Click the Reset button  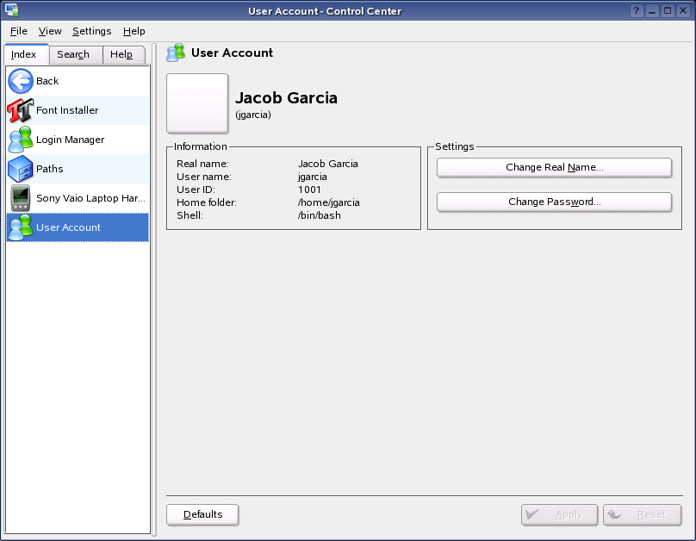(642, 514)
